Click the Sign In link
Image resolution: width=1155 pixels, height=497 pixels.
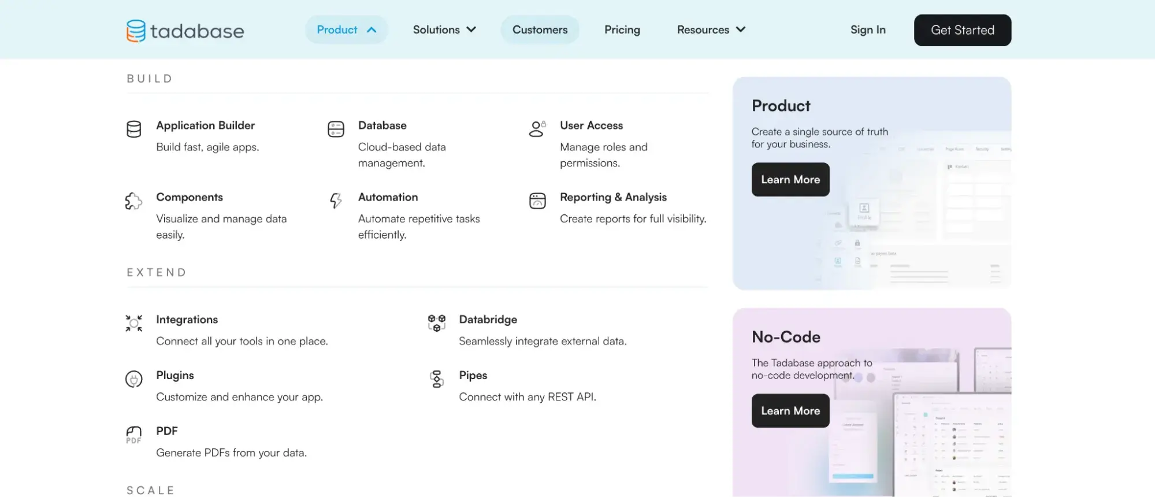pyautogui.click(x=867, y=30)
